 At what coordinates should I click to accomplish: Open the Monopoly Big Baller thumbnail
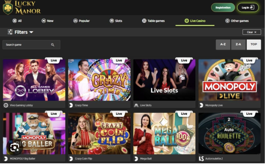pos(34,133)
